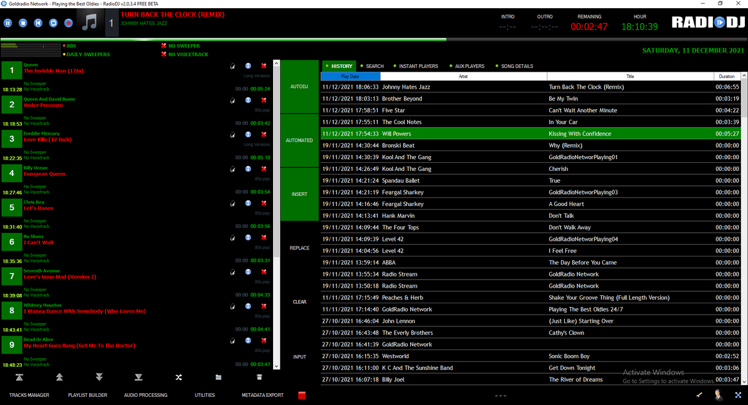Screen dimensions: 748x405
Task: Click the red stop indicator by Metadata Export
Action: pos(302,395)
